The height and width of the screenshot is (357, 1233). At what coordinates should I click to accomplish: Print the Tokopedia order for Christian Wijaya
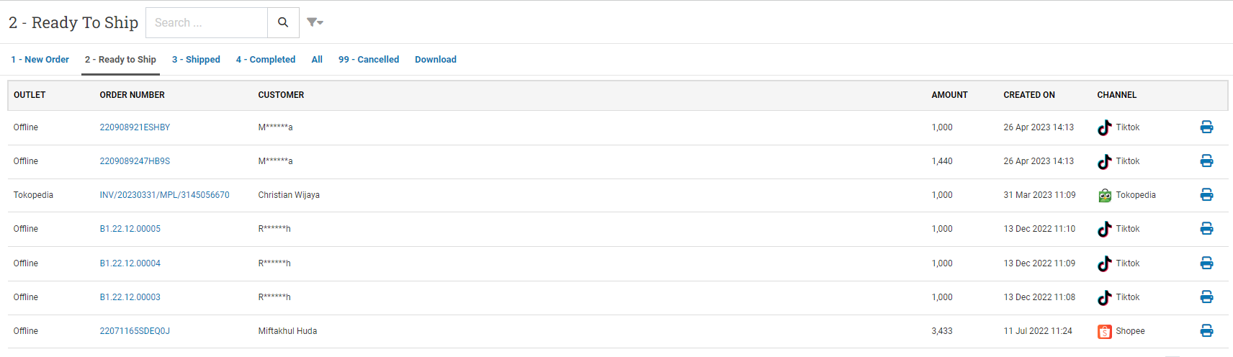click(x=1206, y=195)
